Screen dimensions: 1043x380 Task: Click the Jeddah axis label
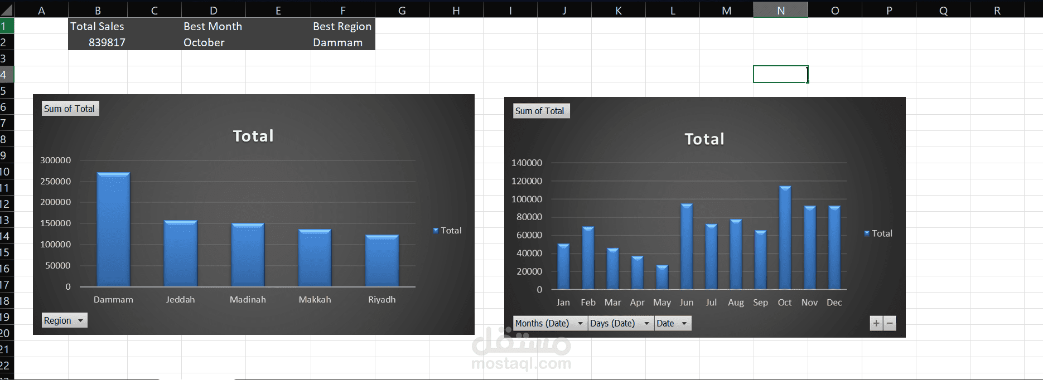(x=181, y=299)
